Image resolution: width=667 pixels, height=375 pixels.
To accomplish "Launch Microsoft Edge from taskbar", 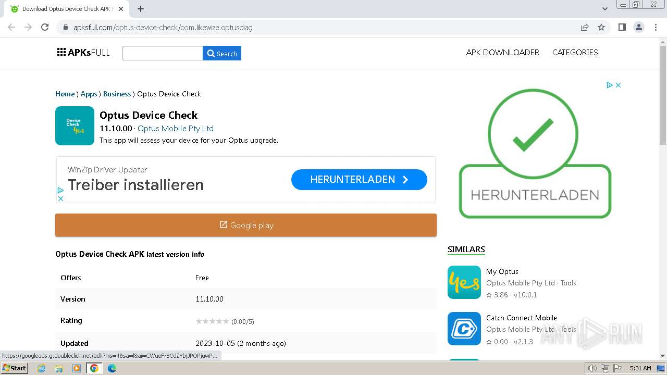I will click(x=112, y=368).
